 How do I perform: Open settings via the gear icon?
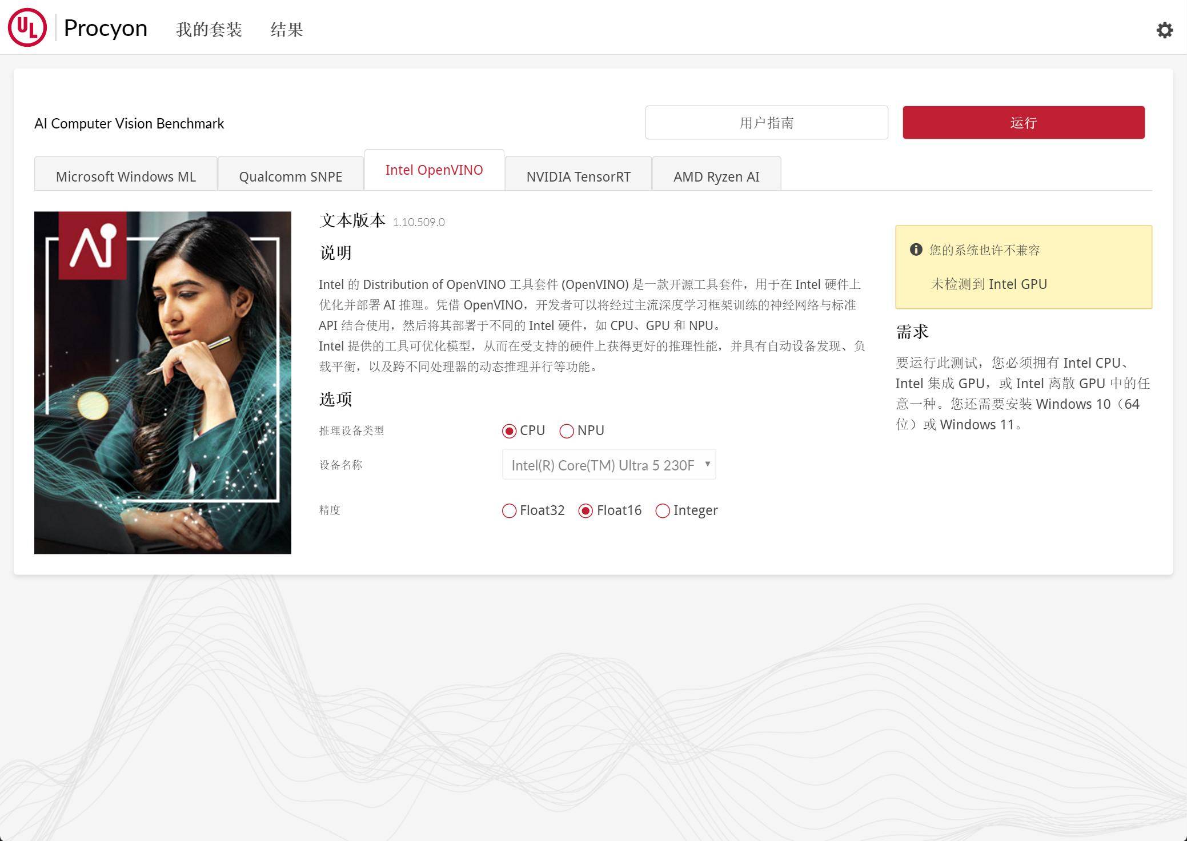pyautogui.click(x=1164, y=30)
